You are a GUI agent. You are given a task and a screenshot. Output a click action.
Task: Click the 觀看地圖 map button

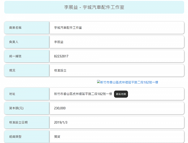click(121, 94)
